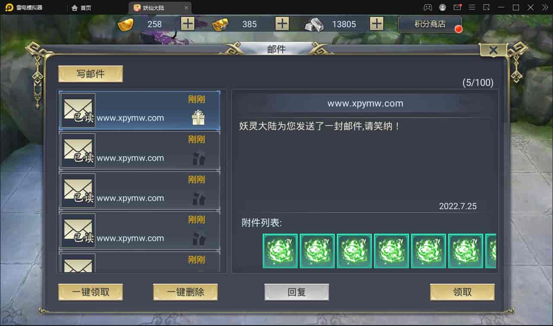
Task: Open the emulator user account icon
Action: pyautogui.click(x=443, y=7)
